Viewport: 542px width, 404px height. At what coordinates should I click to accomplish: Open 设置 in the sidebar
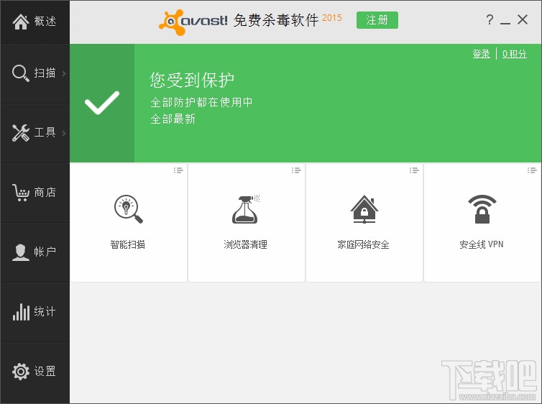pos(45,372)
